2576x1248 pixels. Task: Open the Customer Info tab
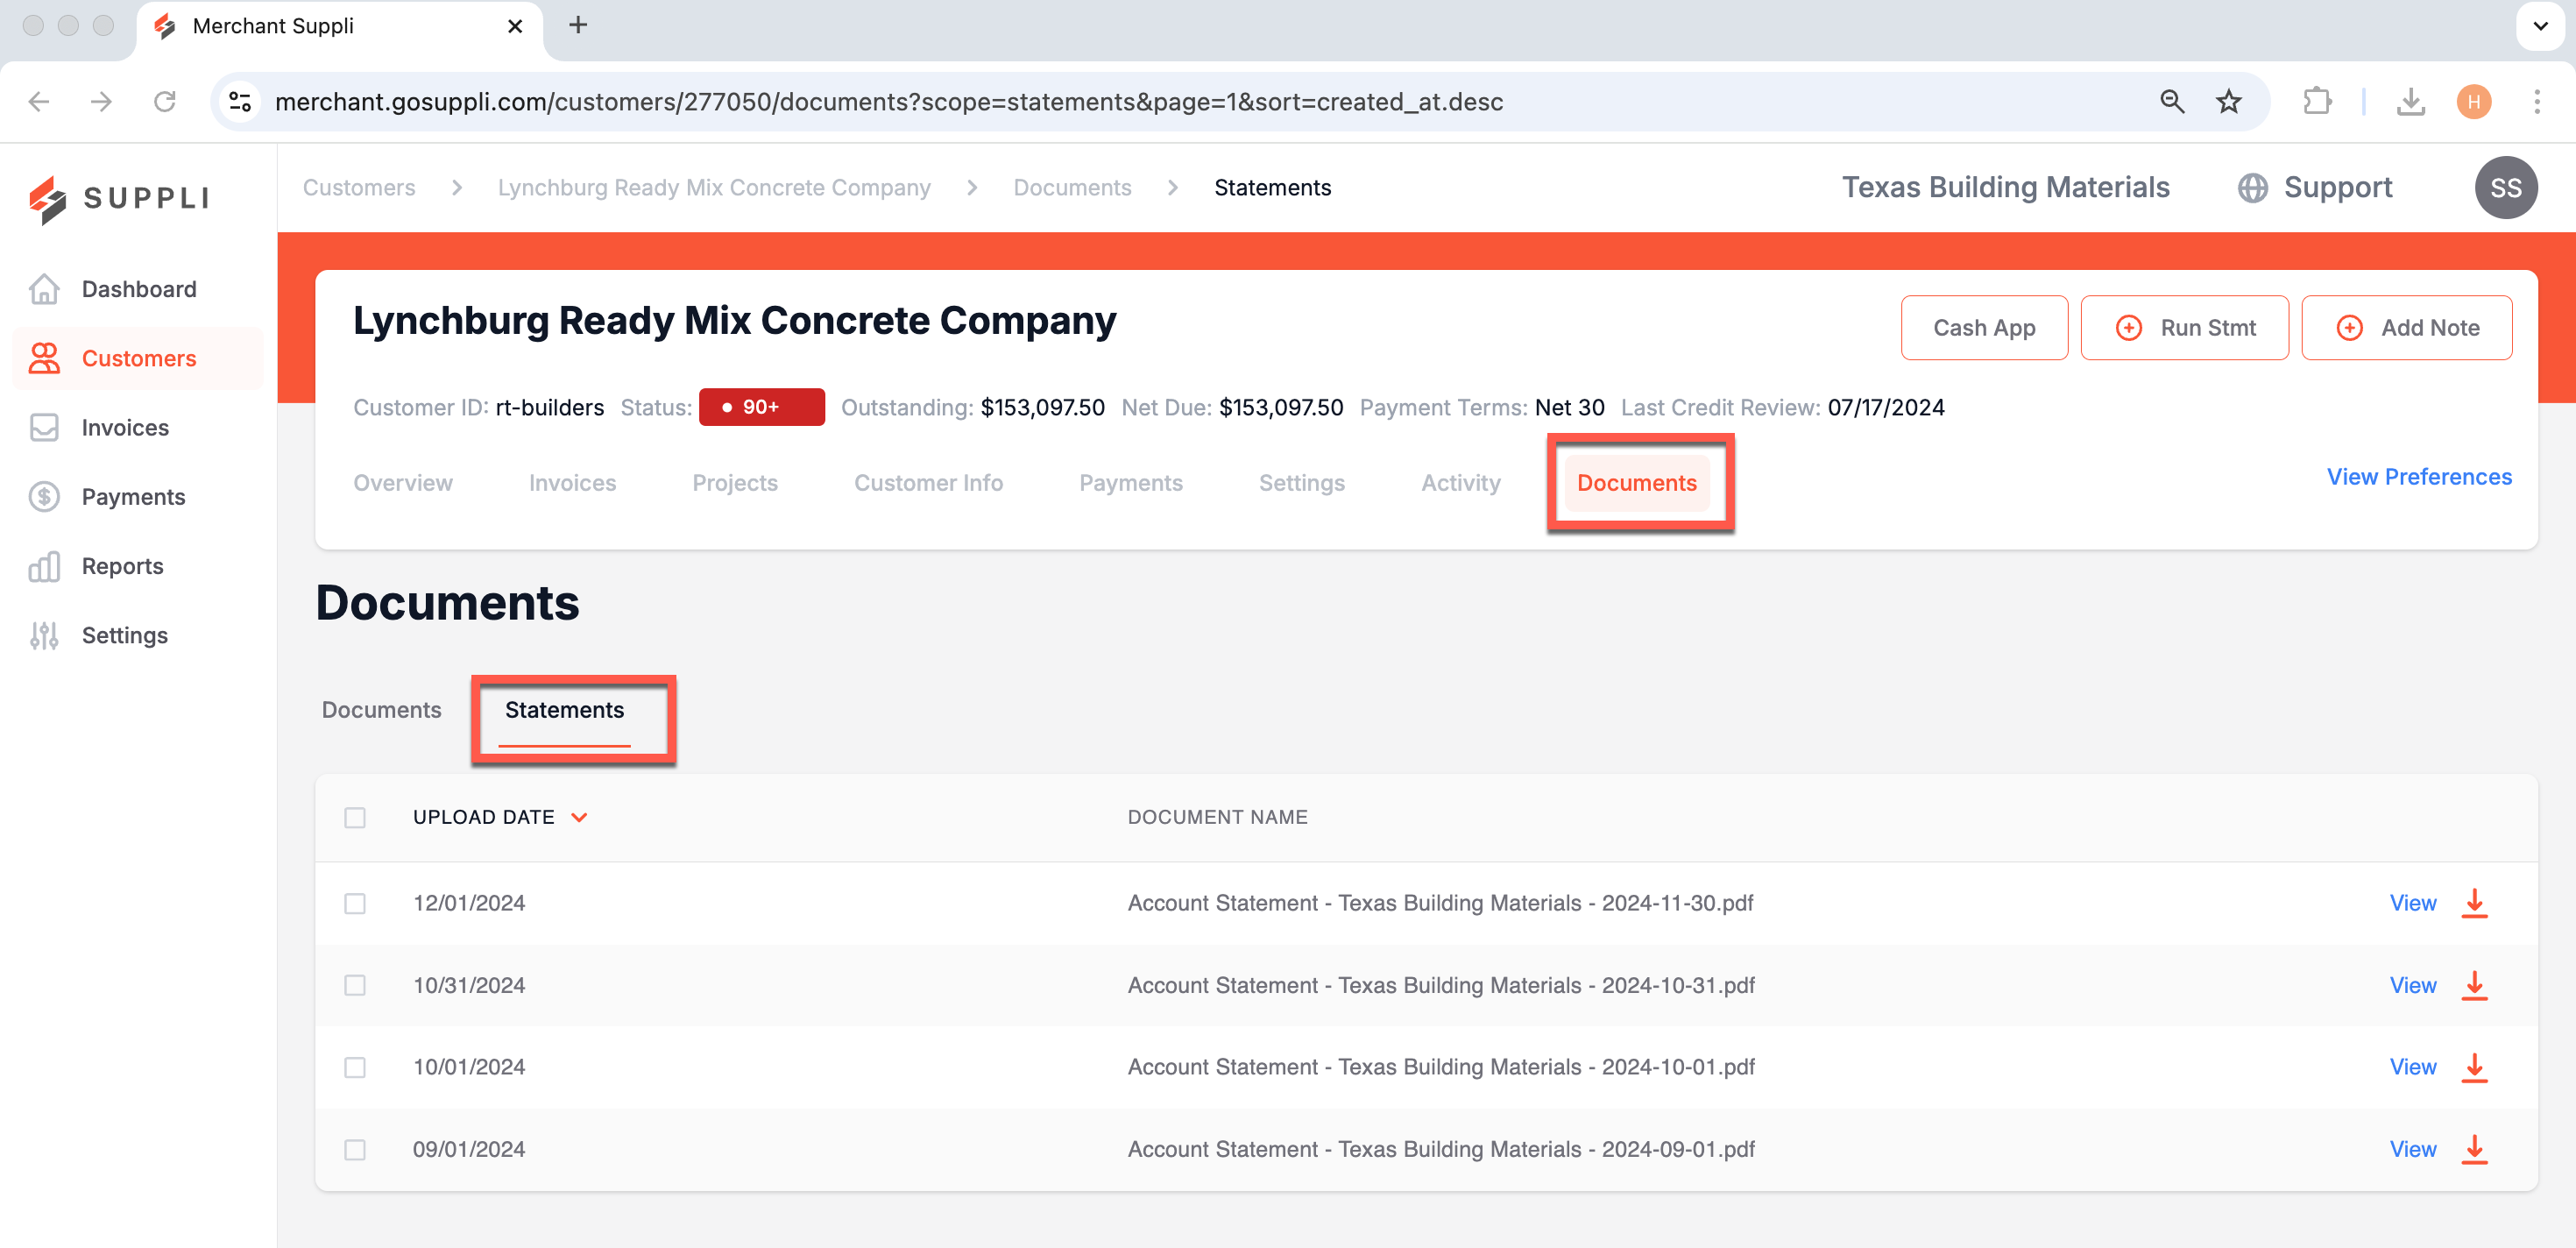[928, 483]
